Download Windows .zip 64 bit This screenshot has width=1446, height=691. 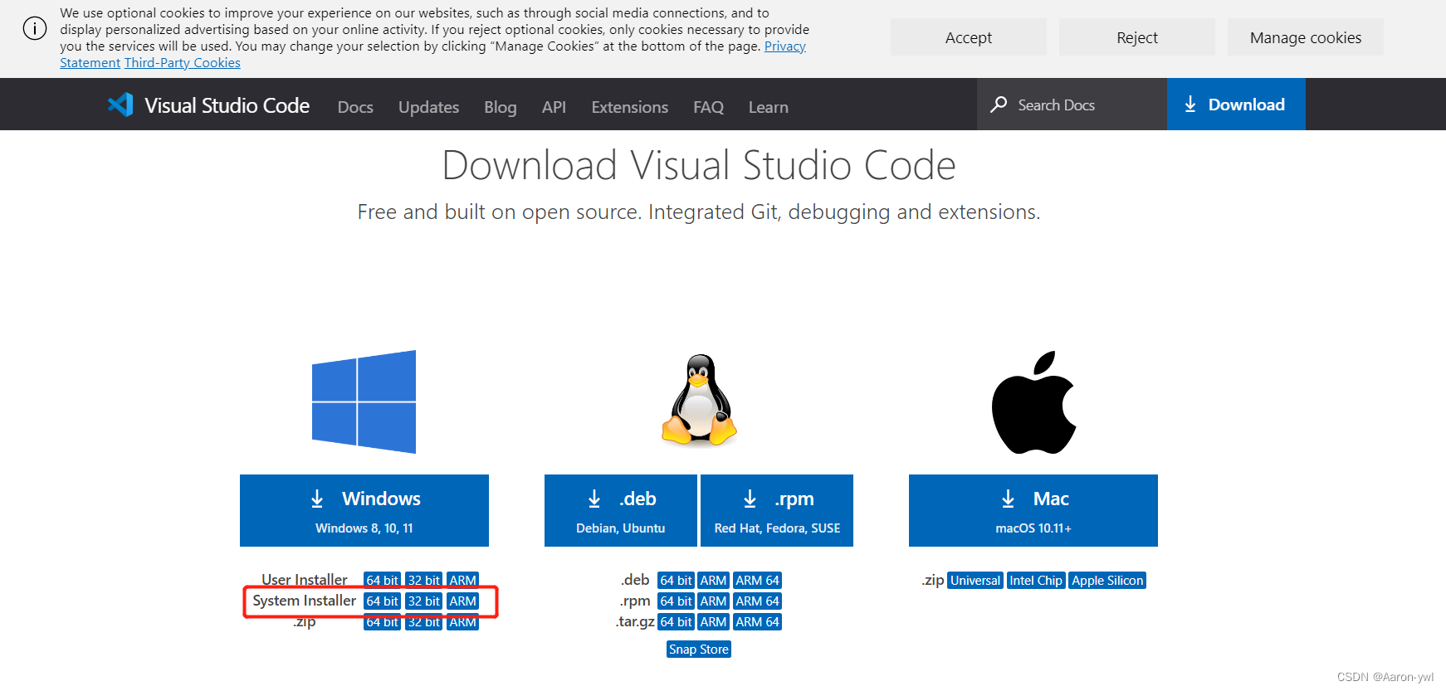(382, 622)
